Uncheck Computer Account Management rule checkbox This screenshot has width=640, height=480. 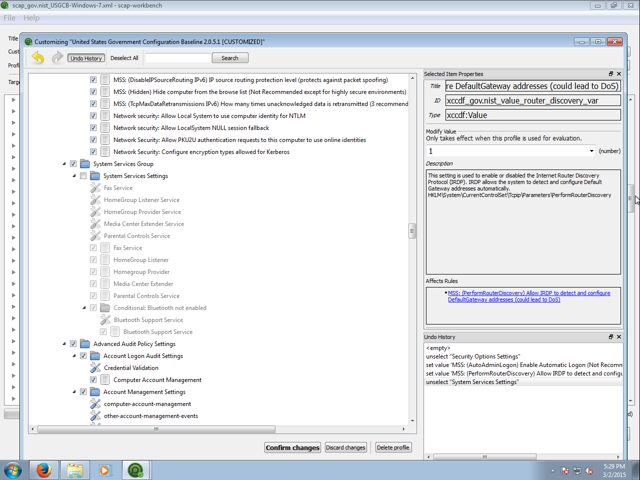[93, 380]
